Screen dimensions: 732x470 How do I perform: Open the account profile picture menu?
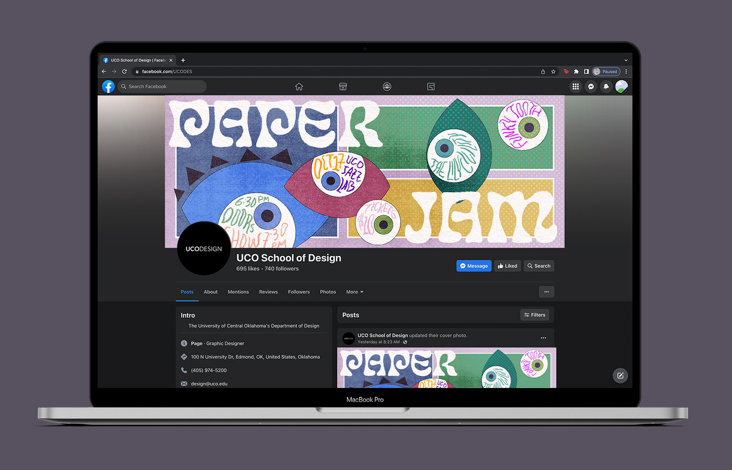pyautogui.click(x=621, y=86)
